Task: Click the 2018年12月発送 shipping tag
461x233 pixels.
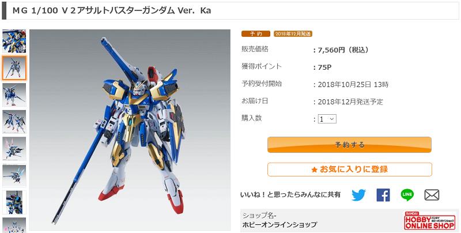Action: [x=293, y=34]
